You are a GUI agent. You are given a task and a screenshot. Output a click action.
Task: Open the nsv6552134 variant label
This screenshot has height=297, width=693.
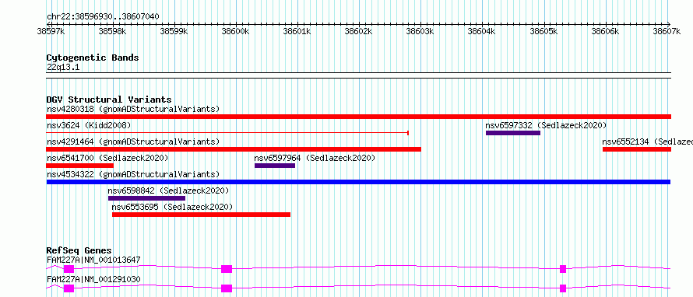tap(648, 142)
